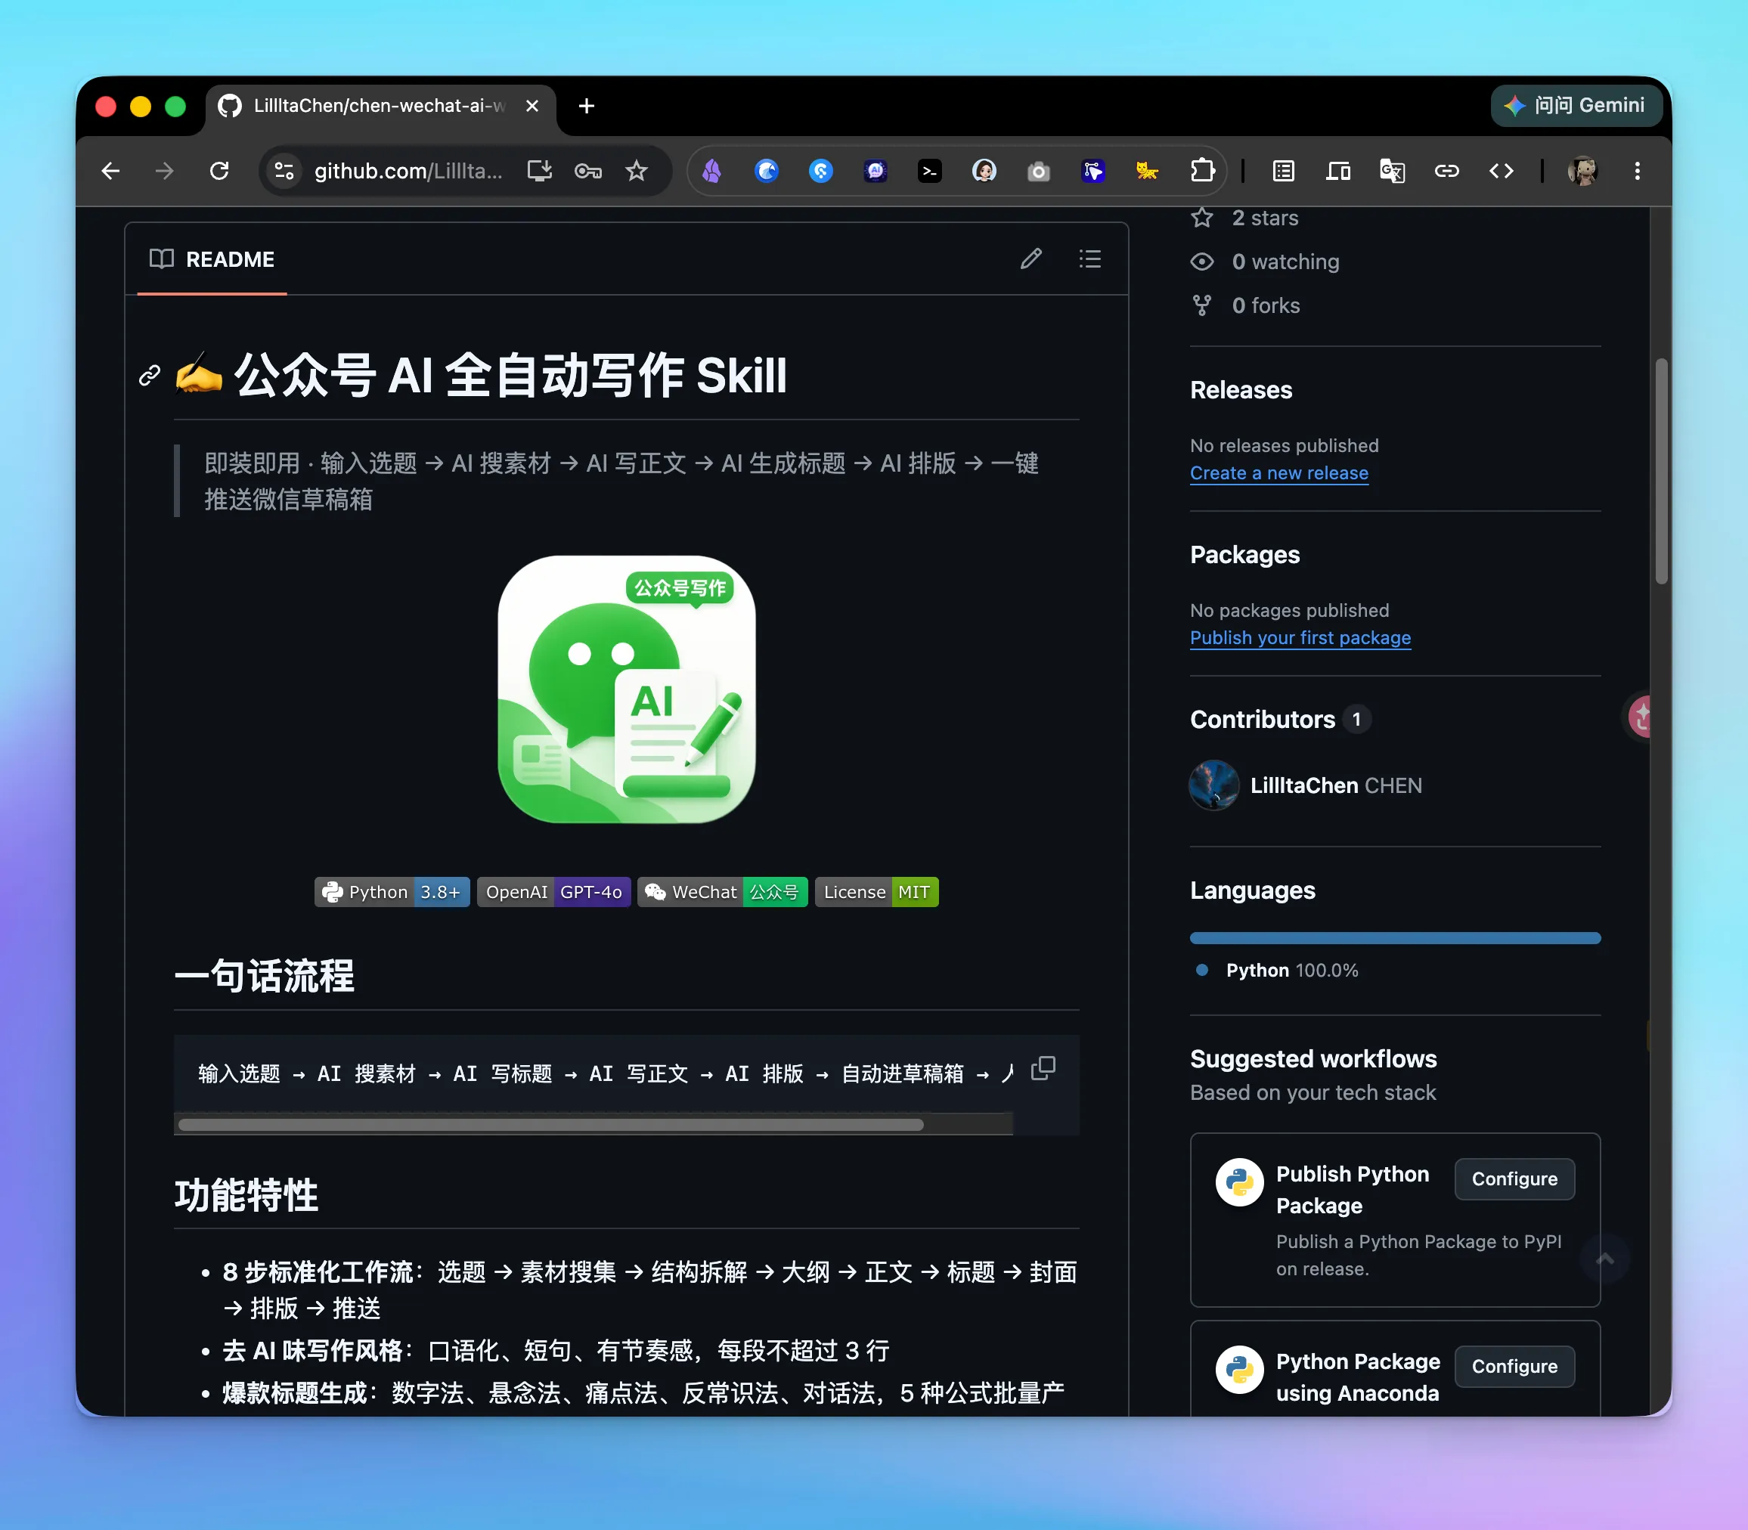
Task: Click the terminal extension icon
Action: tap(929, 171)
